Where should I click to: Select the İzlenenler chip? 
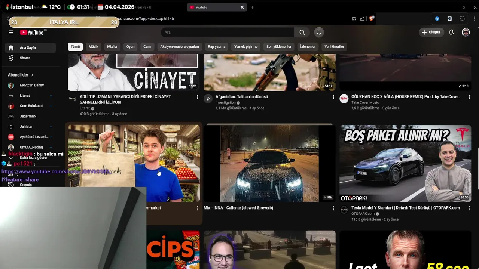(x=308, y=47)
